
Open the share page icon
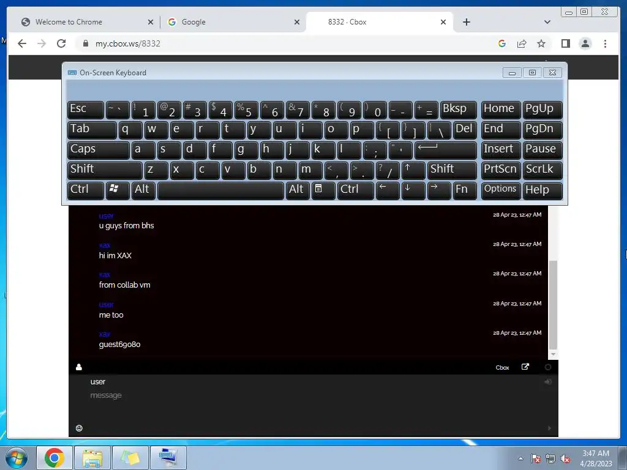point(522,43)
